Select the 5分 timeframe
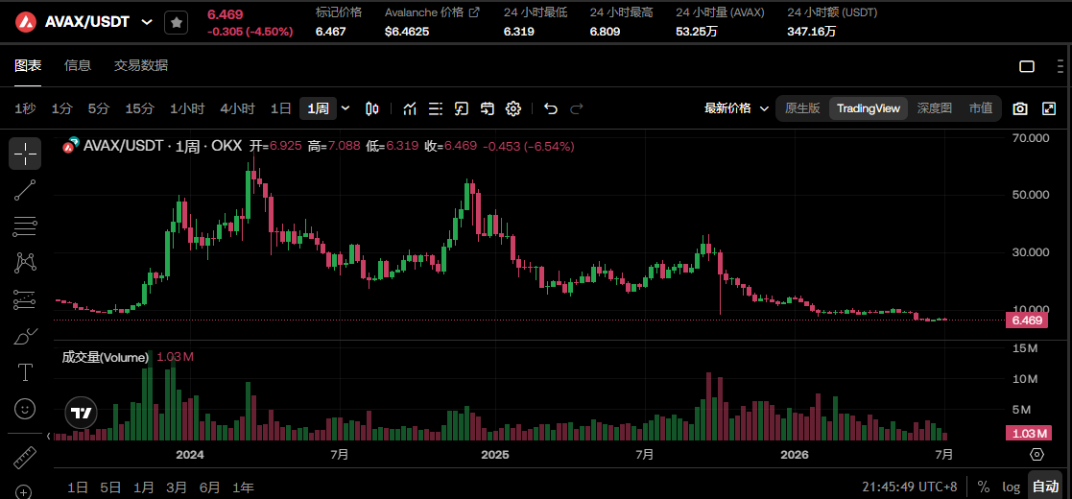 coord(99,108)
